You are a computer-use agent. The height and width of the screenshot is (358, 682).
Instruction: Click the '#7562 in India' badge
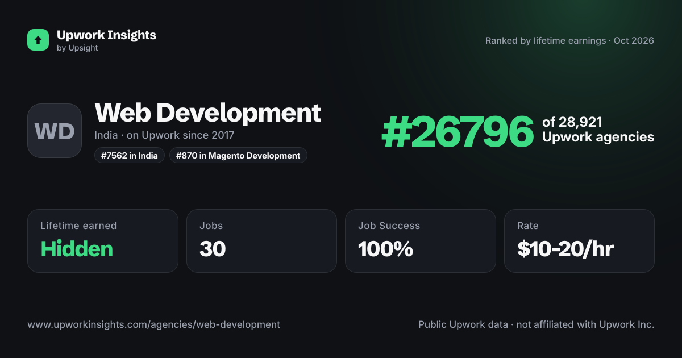[130, 155]
